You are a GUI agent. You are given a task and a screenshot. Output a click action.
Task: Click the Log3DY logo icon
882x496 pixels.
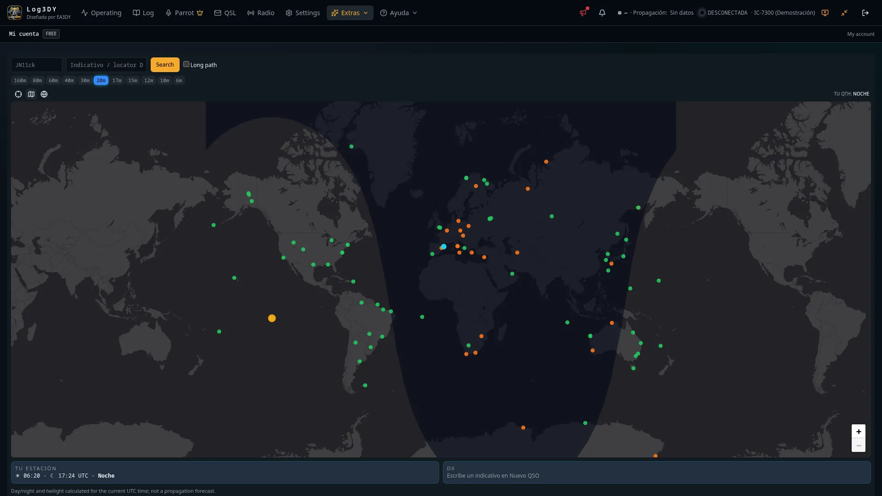[x=15, y=13]
